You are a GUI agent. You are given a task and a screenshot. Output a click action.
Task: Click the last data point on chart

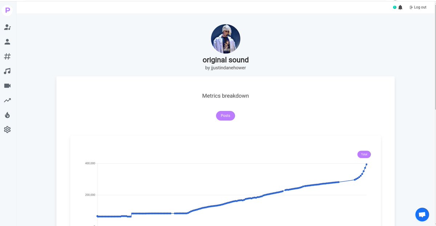click(366, 164)
